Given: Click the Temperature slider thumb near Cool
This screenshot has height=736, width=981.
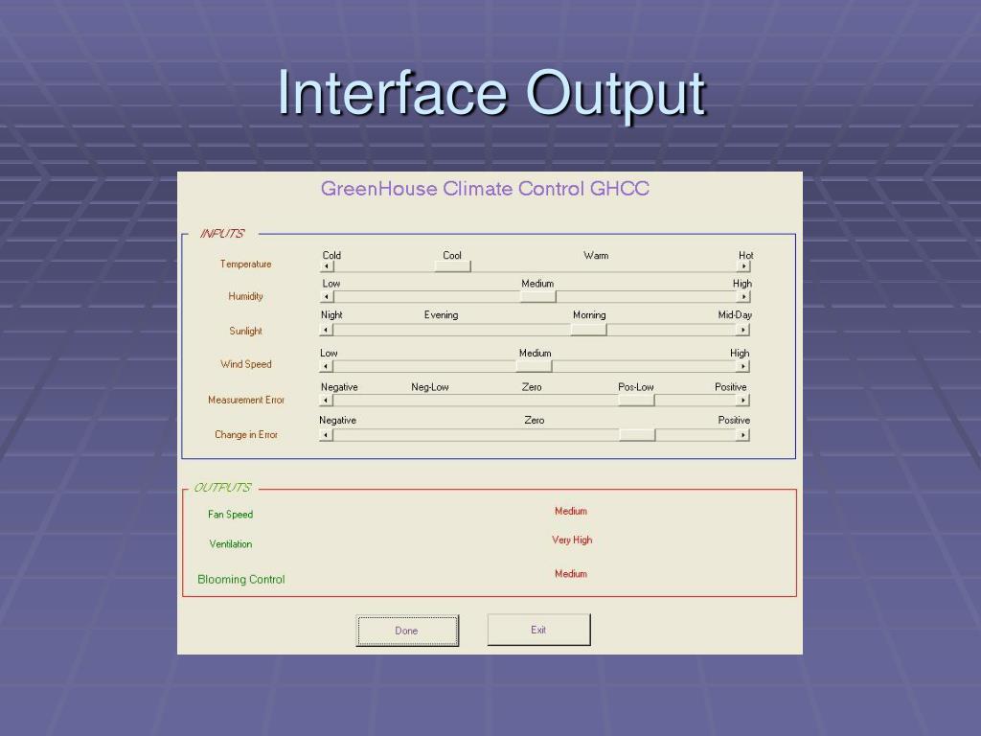Looking at the screenshot, I should tap(452, 266).
